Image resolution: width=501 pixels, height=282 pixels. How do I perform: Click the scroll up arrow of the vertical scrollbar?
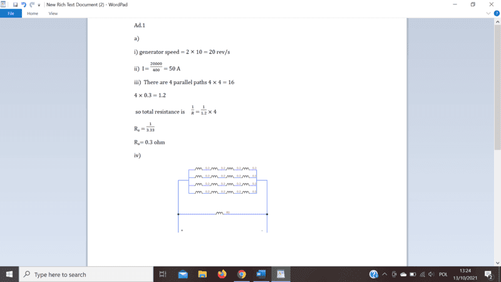click(497, 22)
